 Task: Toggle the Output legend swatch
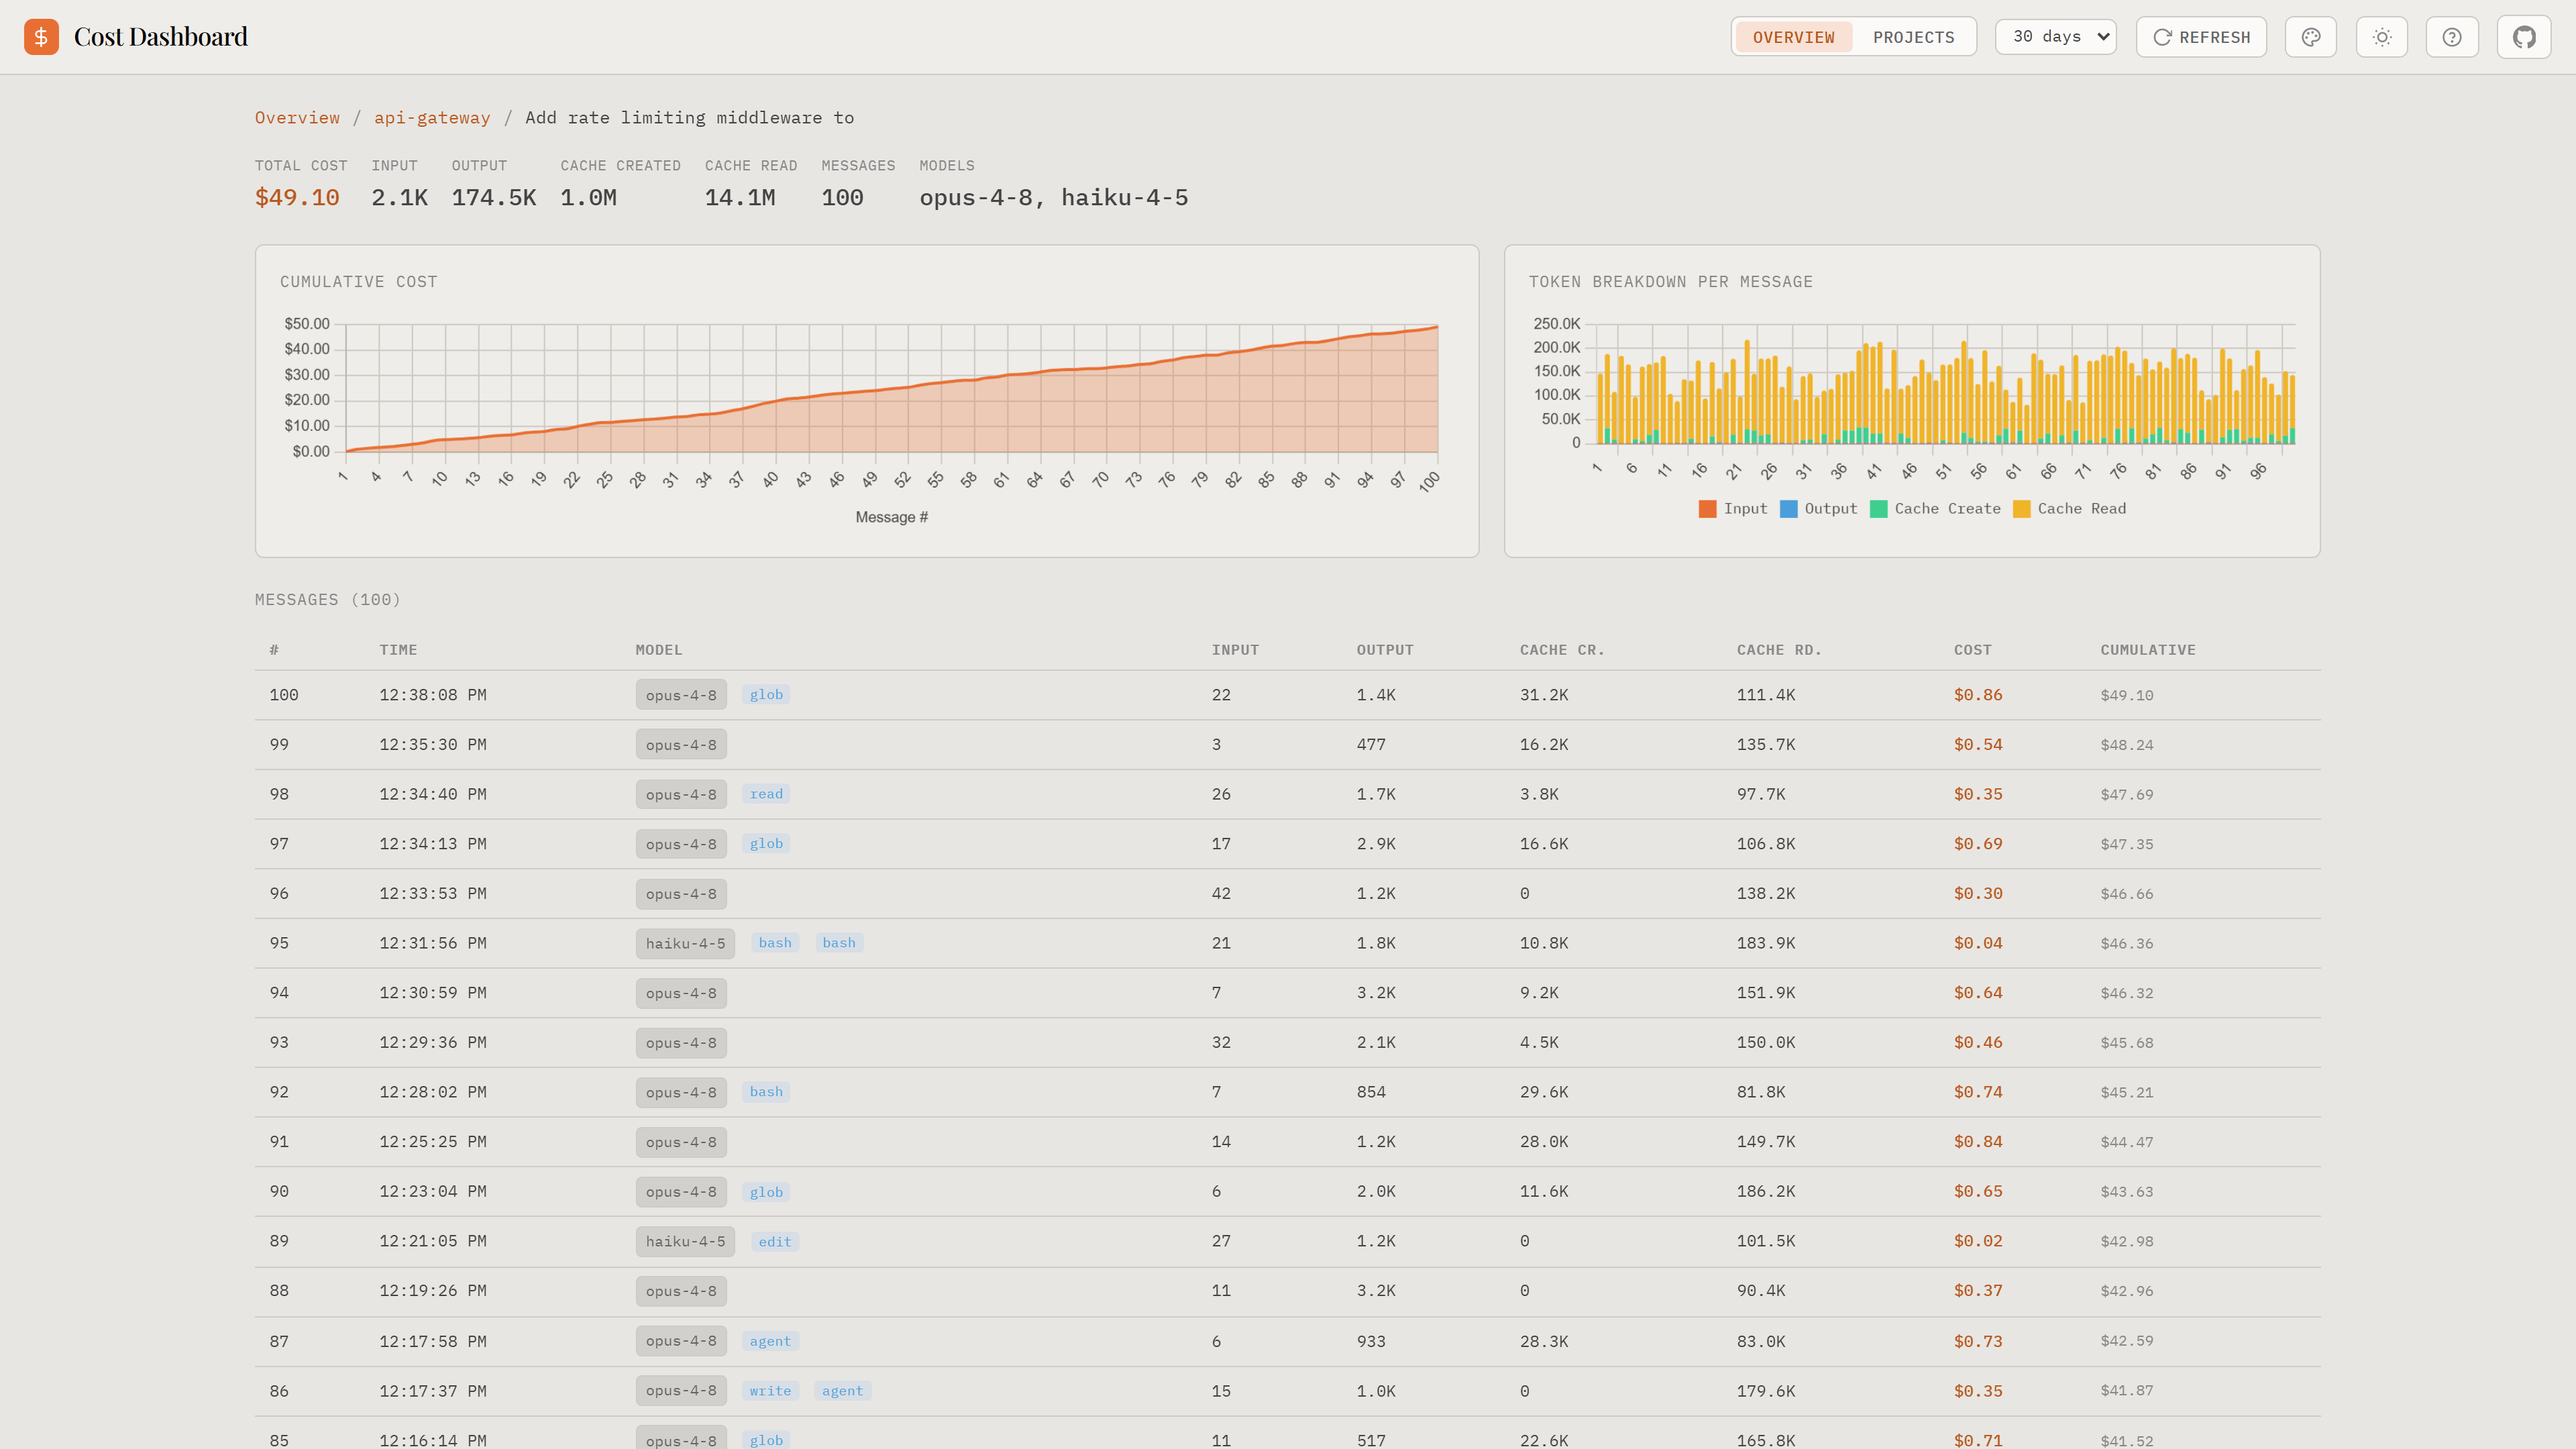click(x=1789, y=509)
